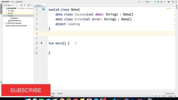Screen dimensions: 178x100
Task: Fold the sealed class Data block
Action: pyautogui.click(x=48, y=10)
